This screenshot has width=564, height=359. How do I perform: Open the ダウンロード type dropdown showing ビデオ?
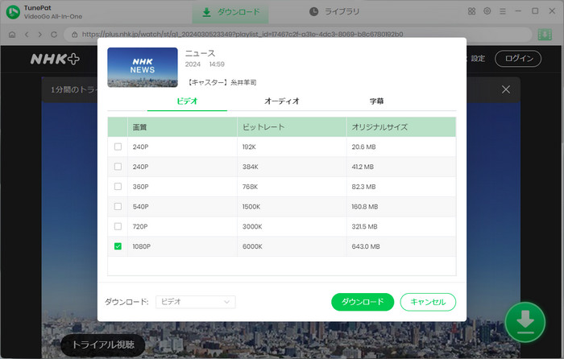click(196, 302)
